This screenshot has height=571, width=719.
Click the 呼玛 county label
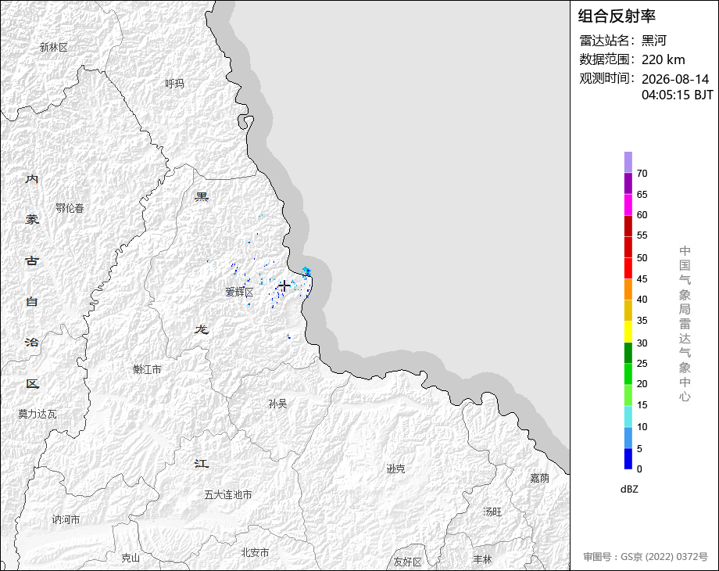[174, 84]
